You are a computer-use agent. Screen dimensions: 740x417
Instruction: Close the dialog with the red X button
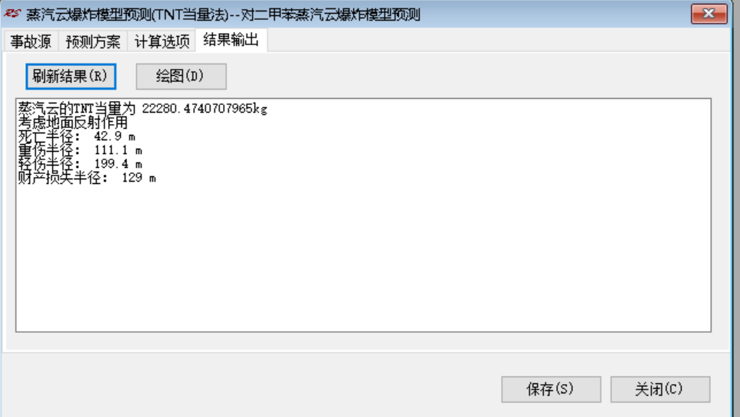tap(709, 13)
